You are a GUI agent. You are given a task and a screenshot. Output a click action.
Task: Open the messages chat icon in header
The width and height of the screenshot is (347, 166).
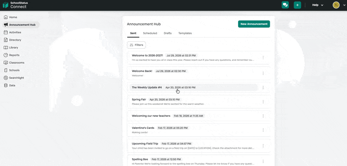click(285, 5)
